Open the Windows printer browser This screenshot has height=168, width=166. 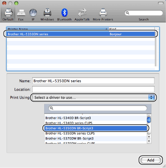47,14
